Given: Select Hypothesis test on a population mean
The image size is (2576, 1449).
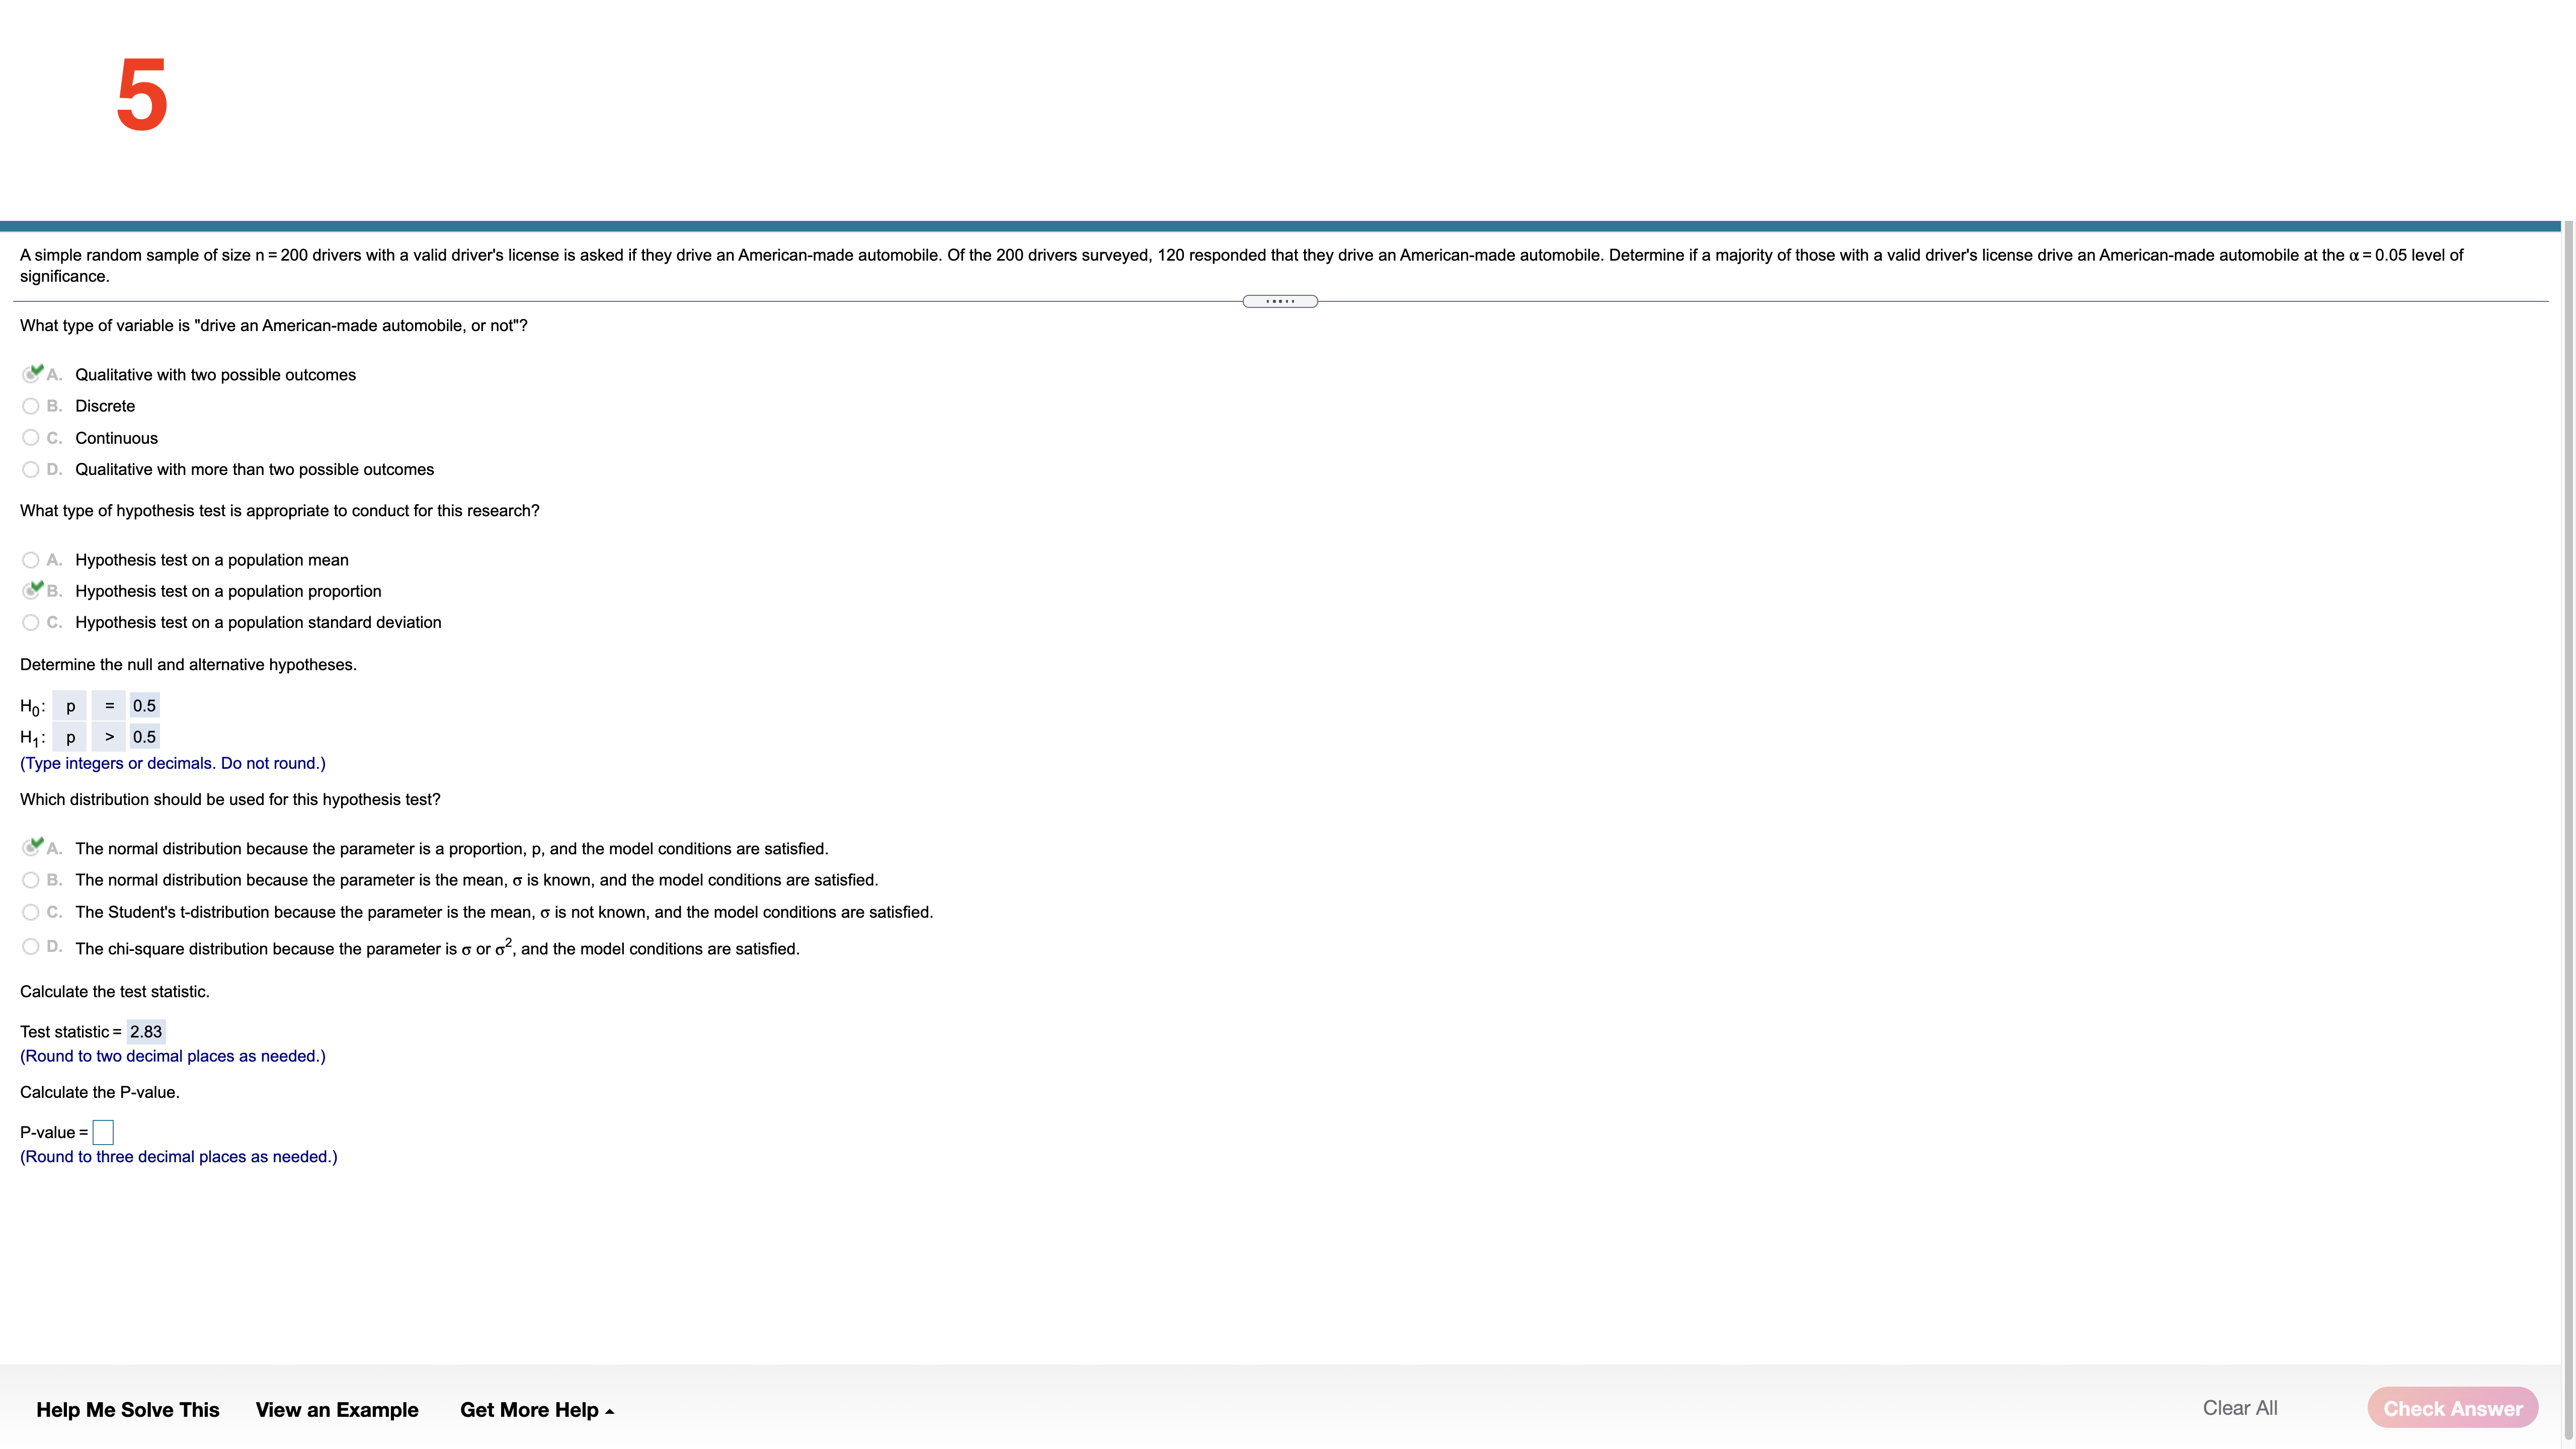Looking at the screenshot, I should [x=31, y=560].
